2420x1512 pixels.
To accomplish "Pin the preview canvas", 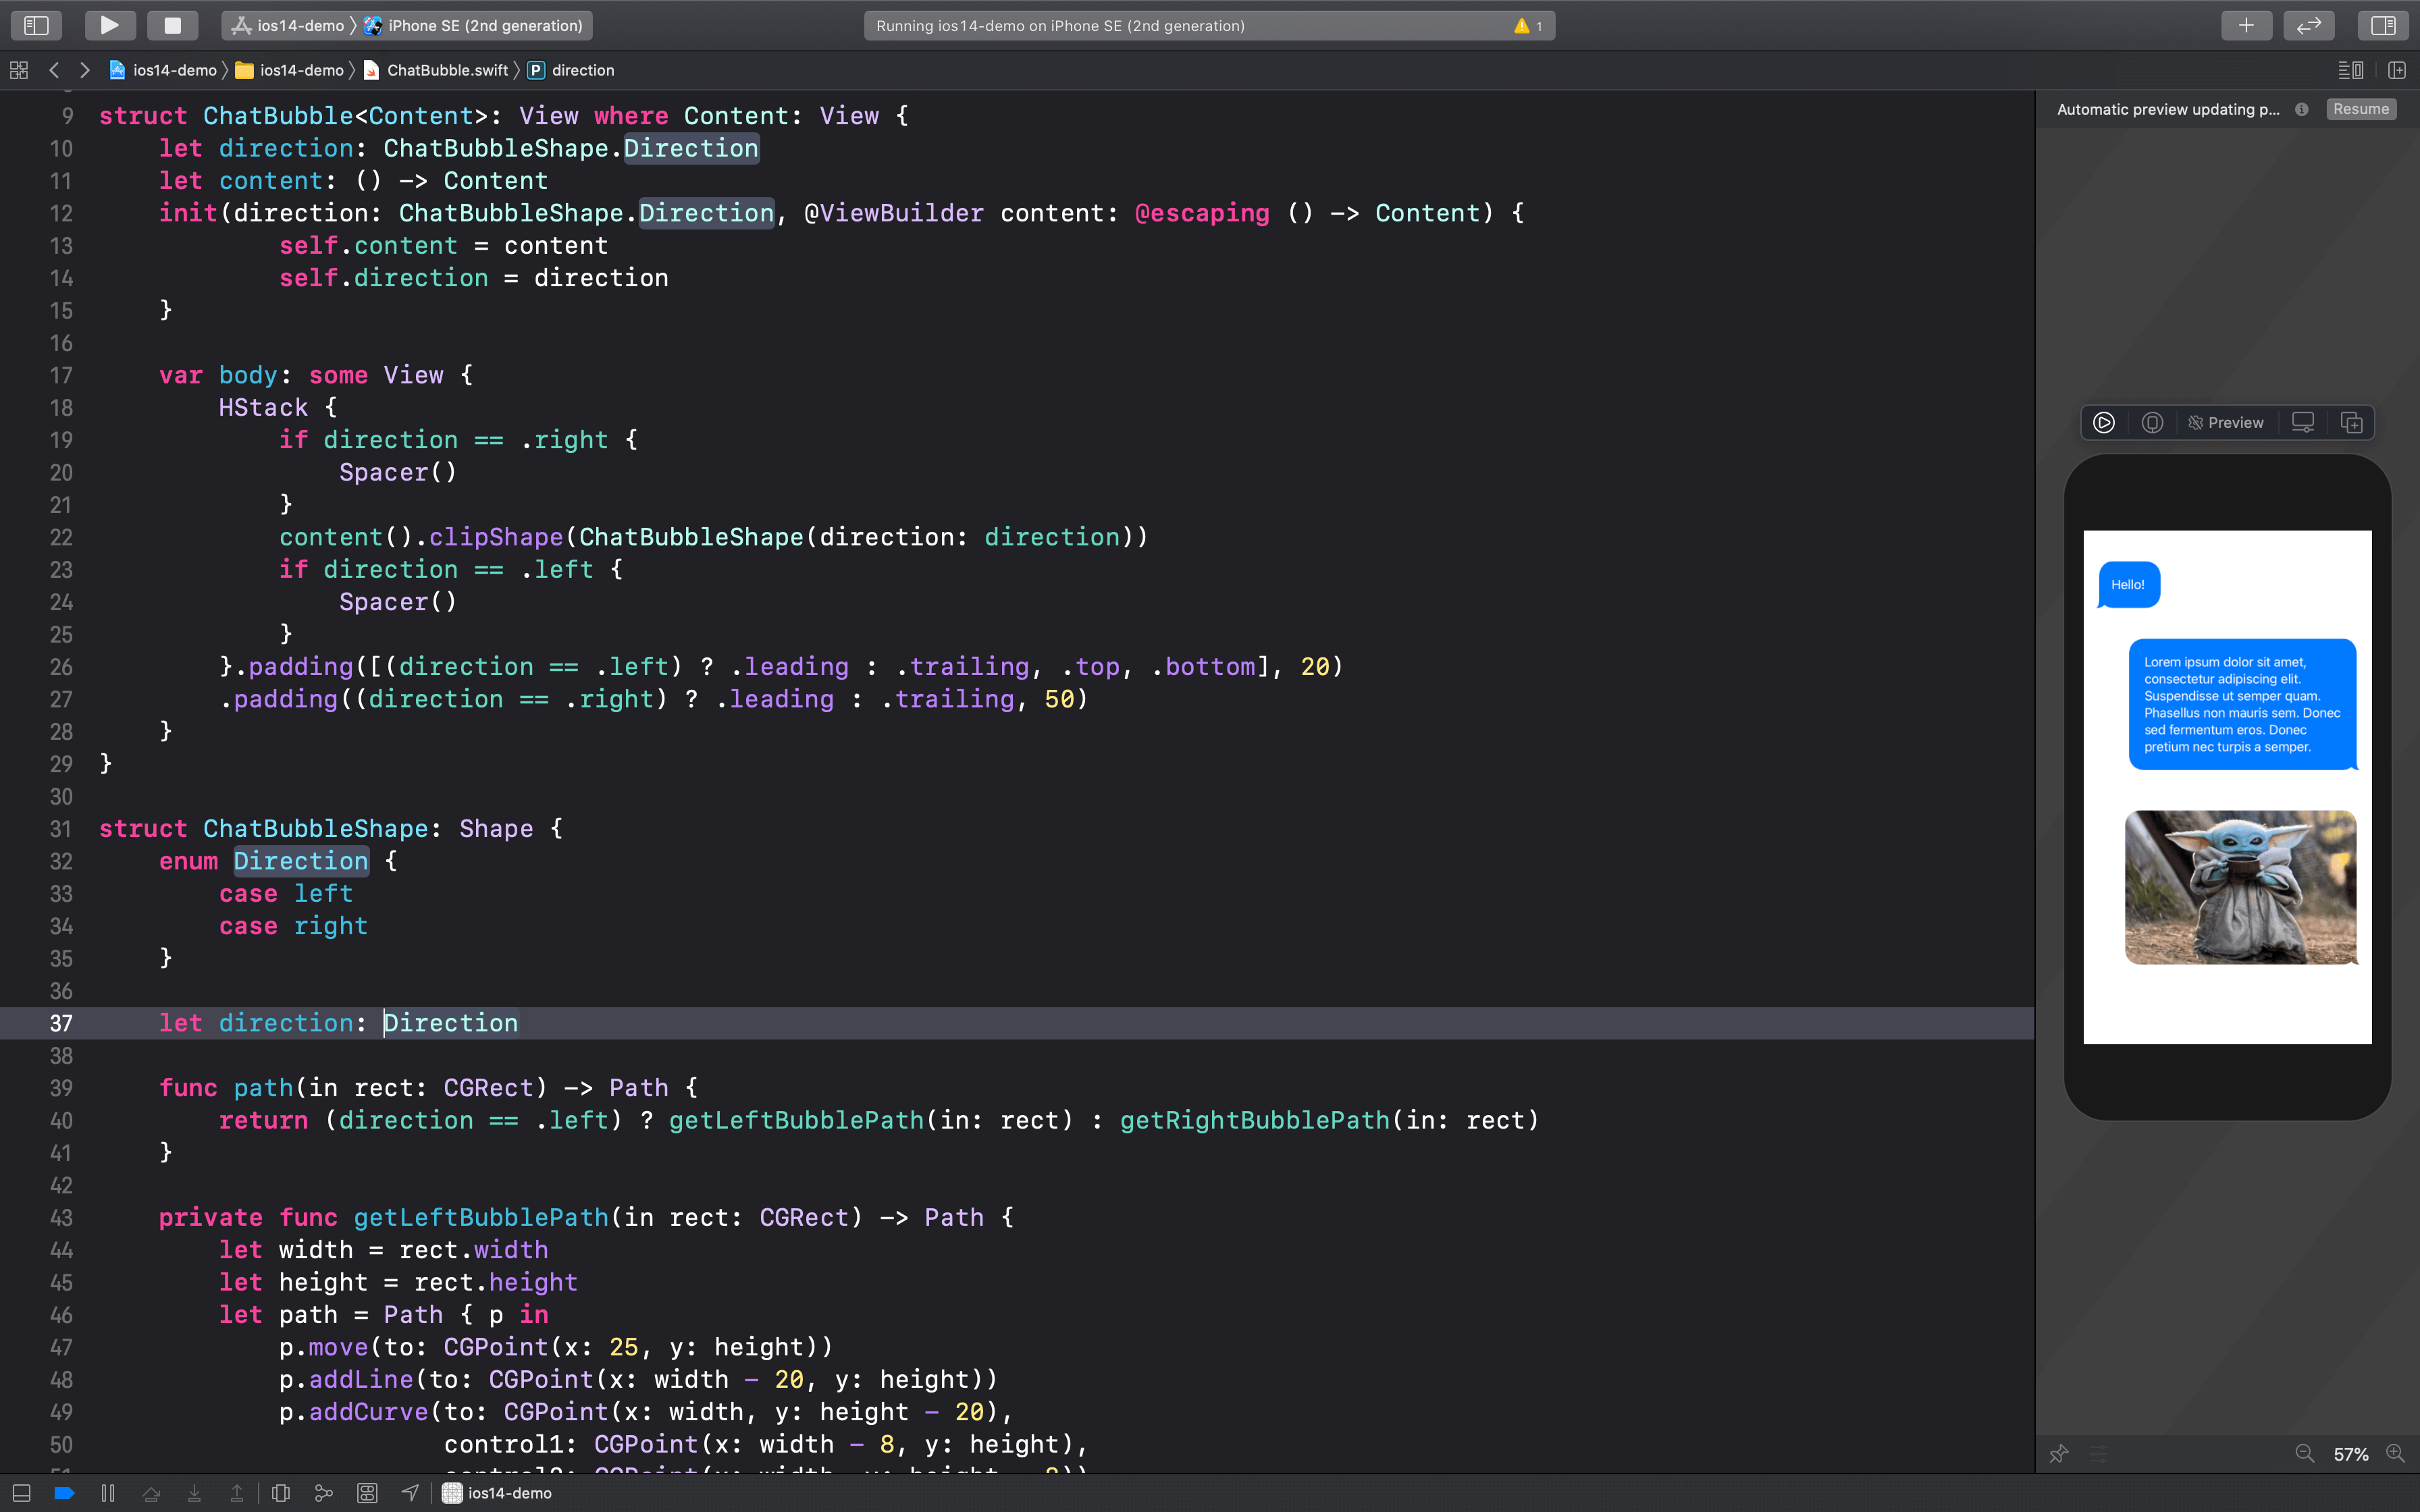I will [2058, 1454].
